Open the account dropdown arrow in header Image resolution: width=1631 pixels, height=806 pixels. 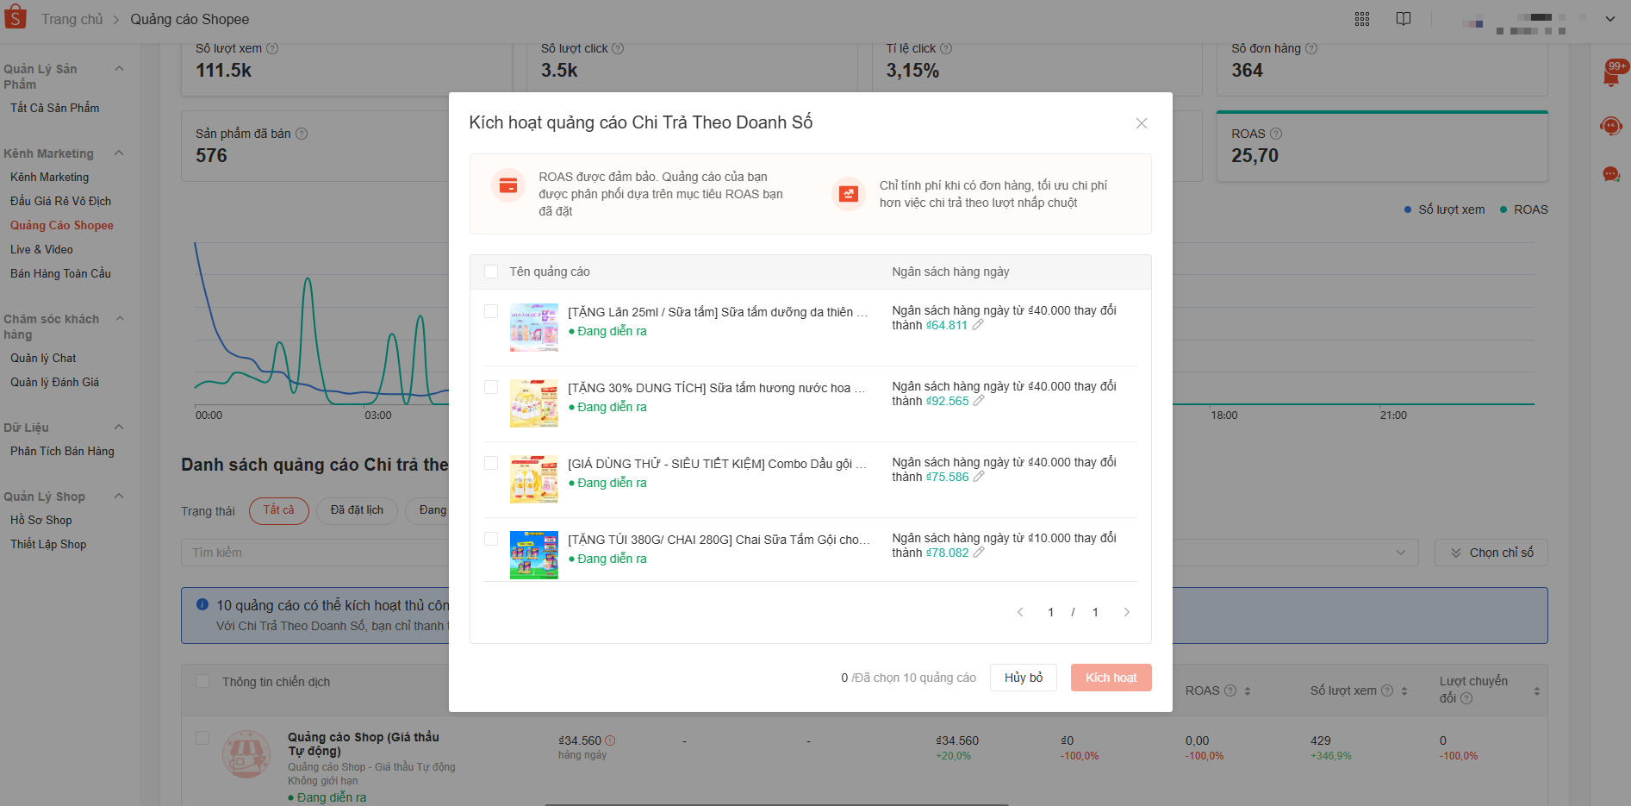tap(1609, 19)
